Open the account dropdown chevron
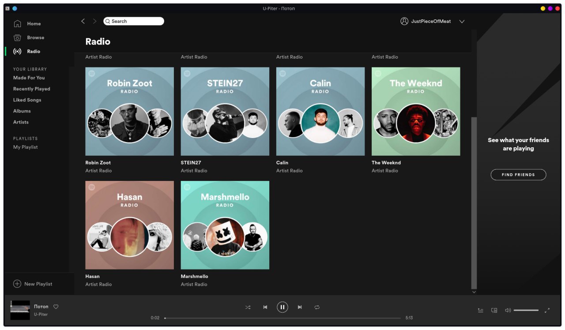 [x=462, y=22]
